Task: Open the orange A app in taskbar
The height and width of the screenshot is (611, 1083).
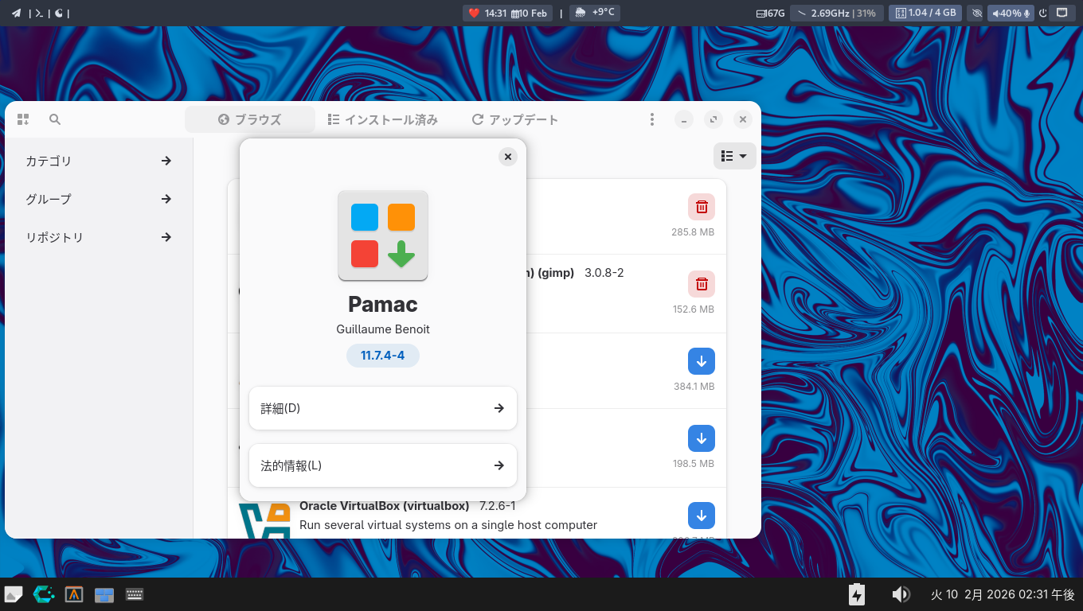Action: (74, 594)
